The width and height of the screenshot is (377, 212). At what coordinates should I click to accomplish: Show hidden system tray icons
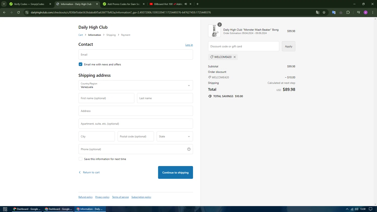pos(347,209)
